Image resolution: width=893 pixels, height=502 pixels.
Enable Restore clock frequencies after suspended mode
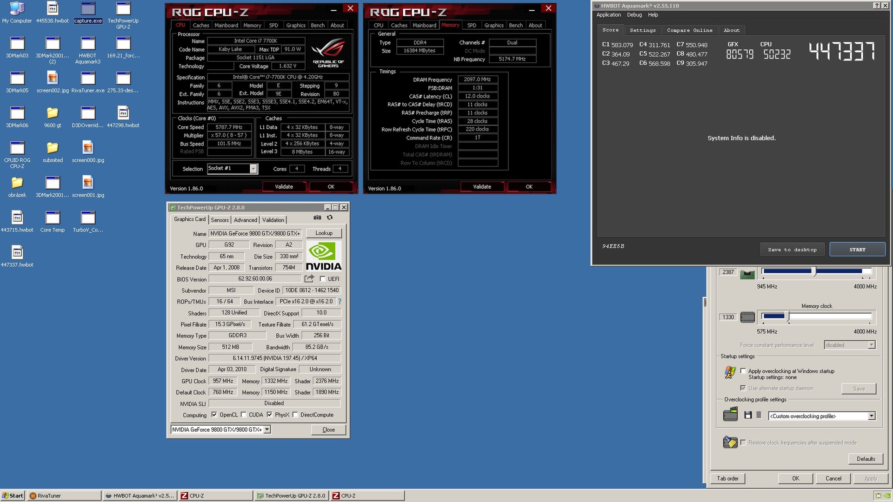[x=743, y=443]
